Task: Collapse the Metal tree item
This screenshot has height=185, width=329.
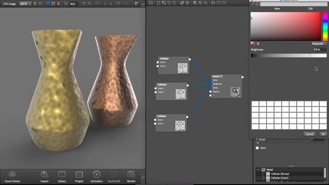Action: (258, 170)
